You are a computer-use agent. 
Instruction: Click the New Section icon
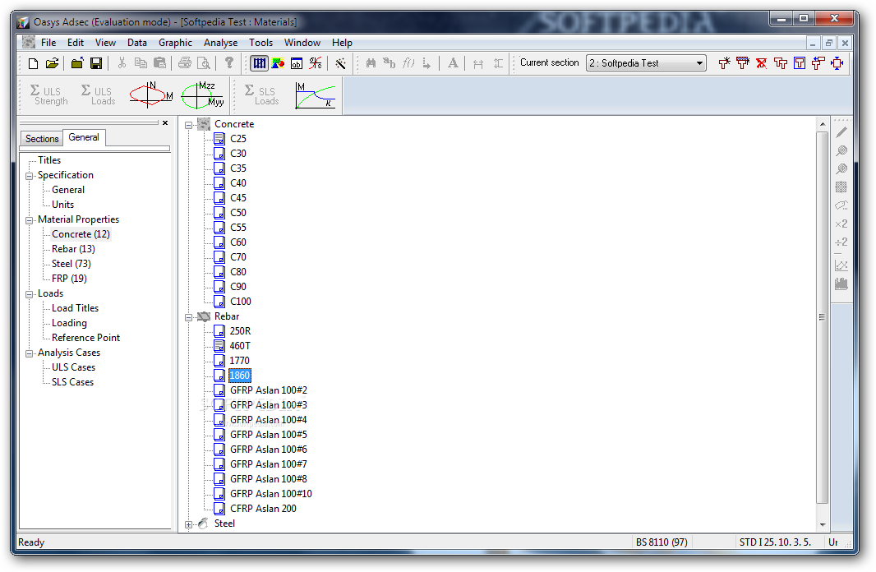pyautogui.click(x=724, y=63)
